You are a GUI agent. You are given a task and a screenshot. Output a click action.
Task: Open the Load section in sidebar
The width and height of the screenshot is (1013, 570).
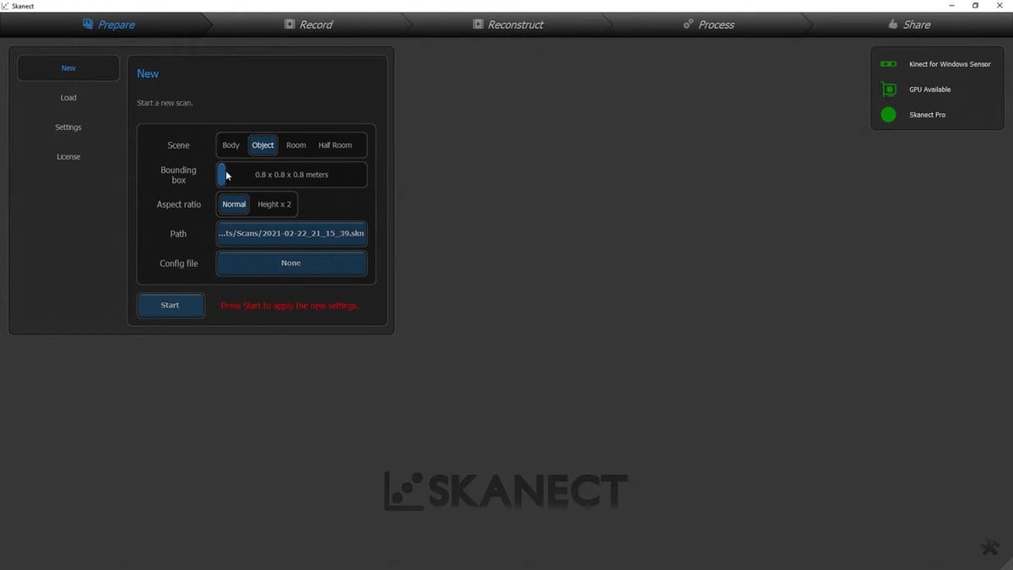68,98
